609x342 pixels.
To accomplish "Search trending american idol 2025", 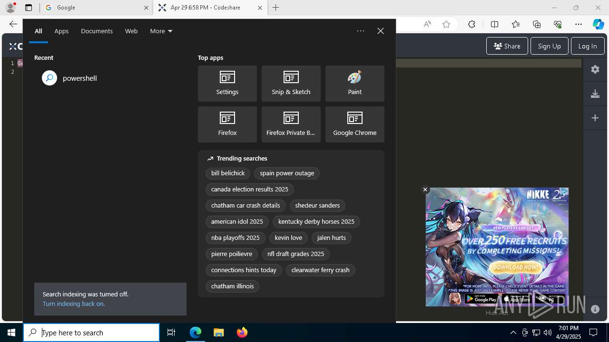I will click(x=237, y=222).
